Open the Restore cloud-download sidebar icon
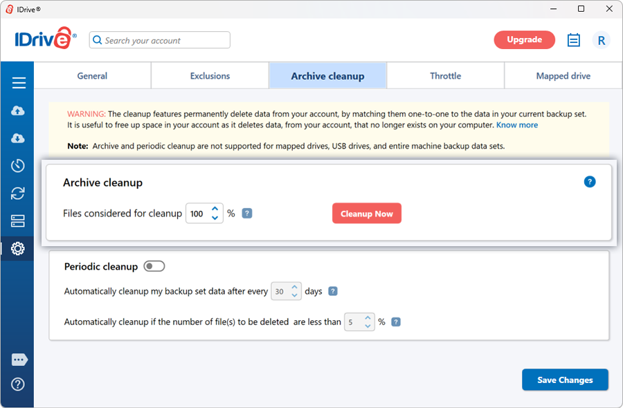 tap(17, 138)
